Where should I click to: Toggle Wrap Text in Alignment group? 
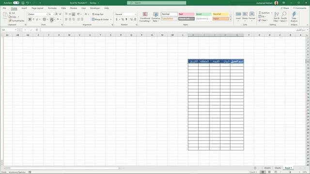(x=98, y=14)
